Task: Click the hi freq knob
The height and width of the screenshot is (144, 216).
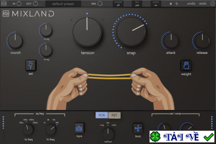Action: [51, 129]
